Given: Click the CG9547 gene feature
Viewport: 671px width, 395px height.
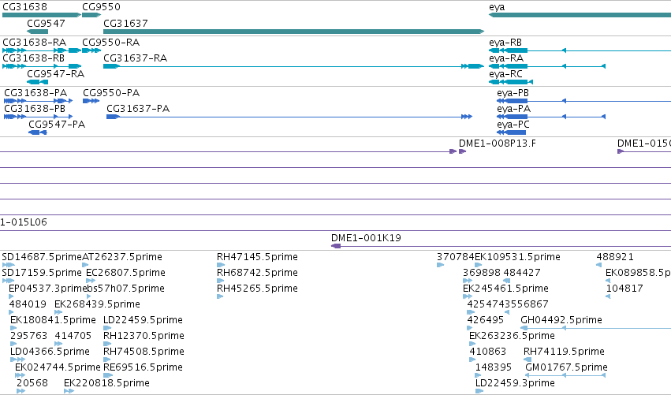Looking at the screenshot, I should pyautogui.click(x=37, y=32).
